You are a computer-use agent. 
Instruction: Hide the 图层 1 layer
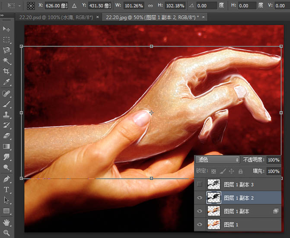pos(200,224)
